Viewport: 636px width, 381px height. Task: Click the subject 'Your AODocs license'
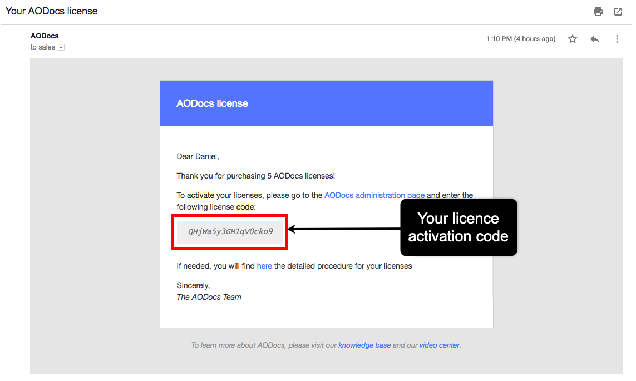point(52,11)
